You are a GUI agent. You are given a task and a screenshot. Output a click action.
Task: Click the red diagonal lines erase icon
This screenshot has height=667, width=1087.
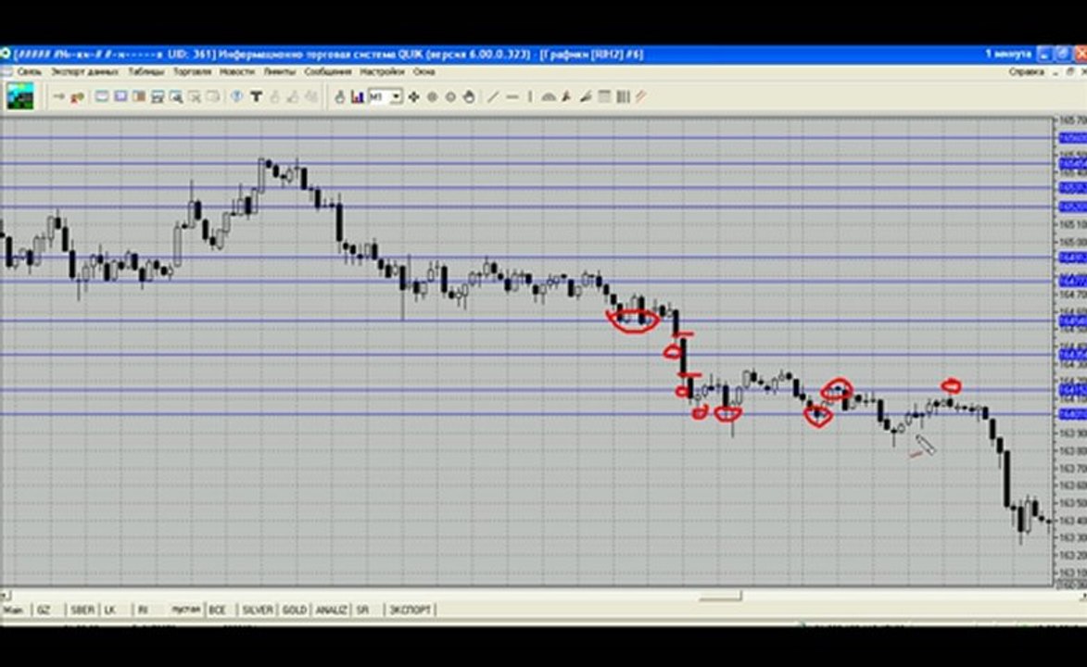coord(641,97)
